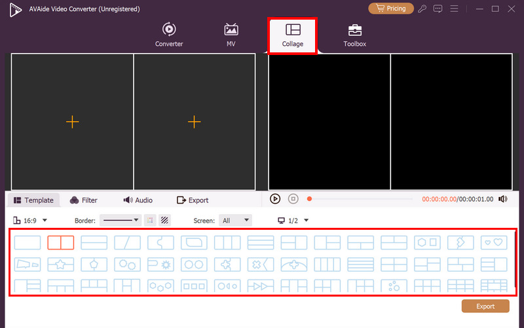Screen dimensions: 524x328
Task: Open the feedback chat bubble icon
Action: pos(438,9)
